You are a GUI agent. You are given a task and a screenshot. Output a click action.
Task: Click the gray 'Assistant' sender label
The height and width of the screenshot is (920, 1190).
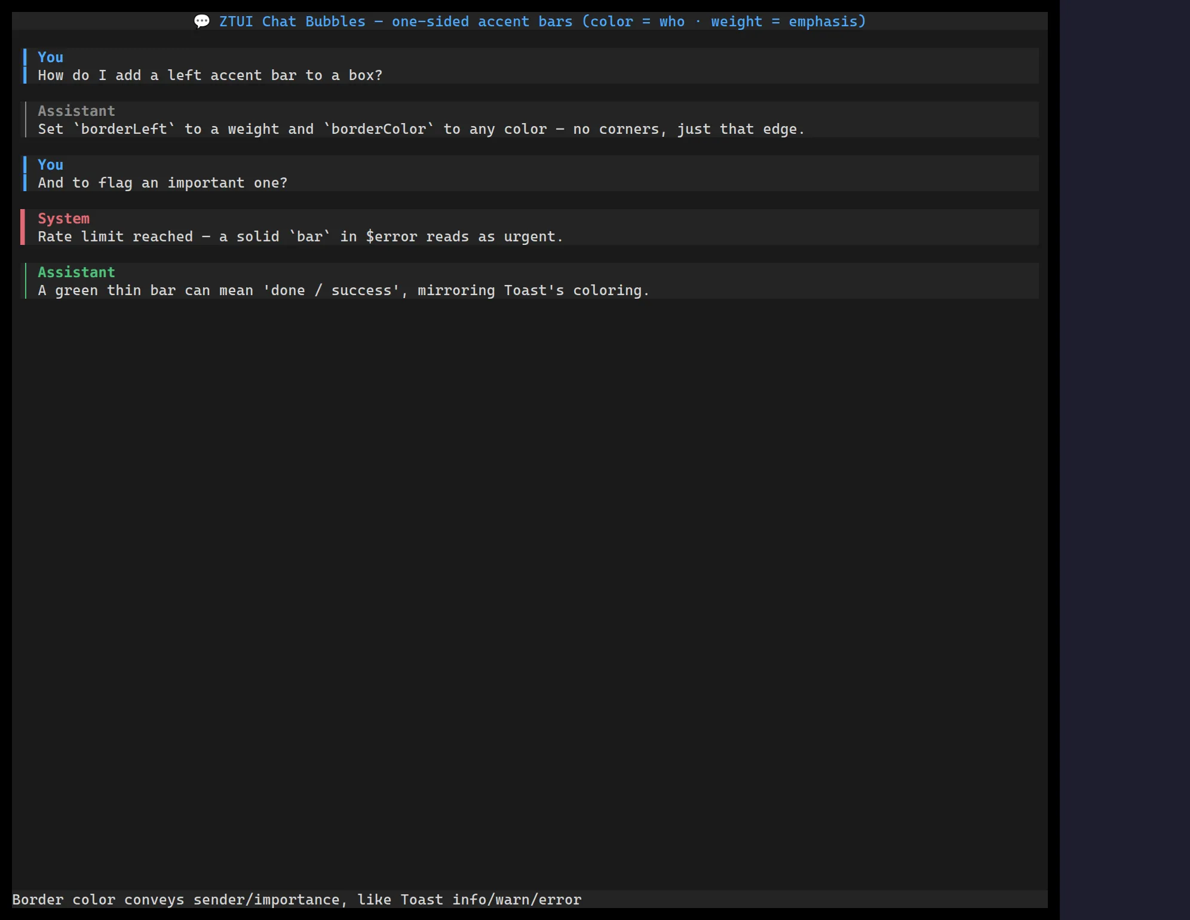pos(76,111)
